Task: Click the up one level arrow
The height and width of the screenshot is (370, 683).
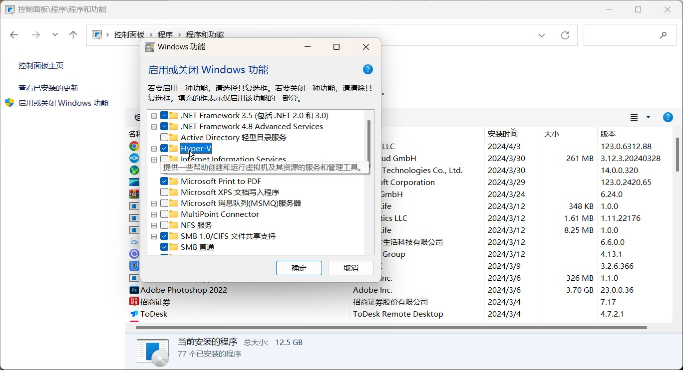Action: pyautogui.click(x=73, y=35)
